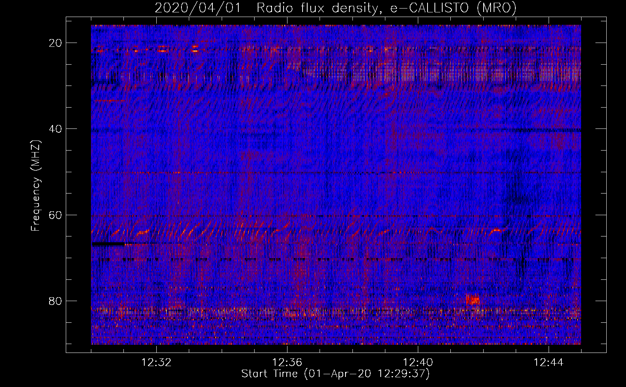Click the 12:44 time tick label
626x387 pixels.
pyautogui.click(x=549, y=363)
